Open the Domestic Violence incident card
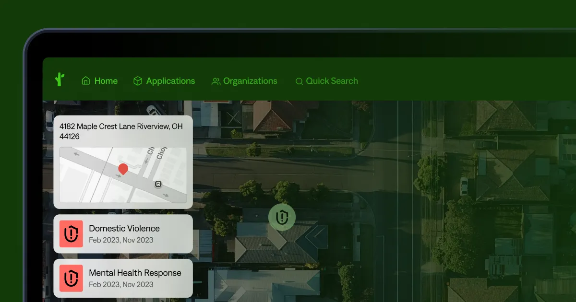The height and width of the screenshot is (302, 576). [123, 234]
